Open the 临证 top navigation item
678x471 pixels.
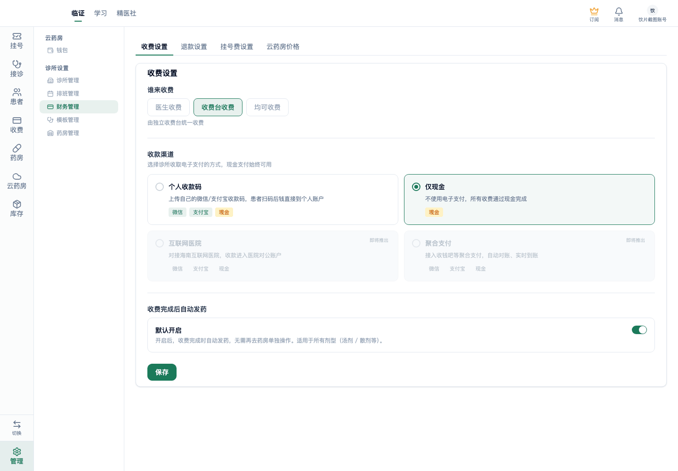tap(78, 13)
